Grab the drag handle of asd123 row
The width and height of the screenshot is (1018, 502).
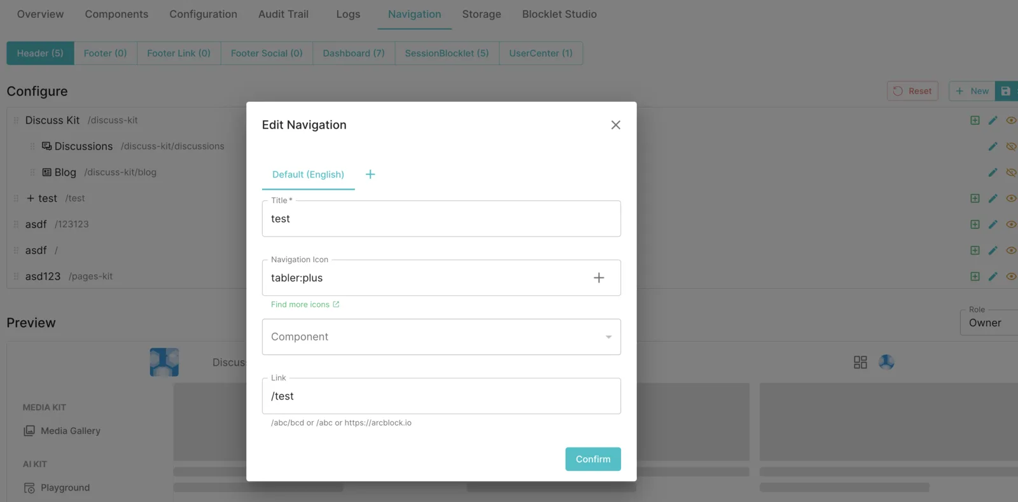16,276
